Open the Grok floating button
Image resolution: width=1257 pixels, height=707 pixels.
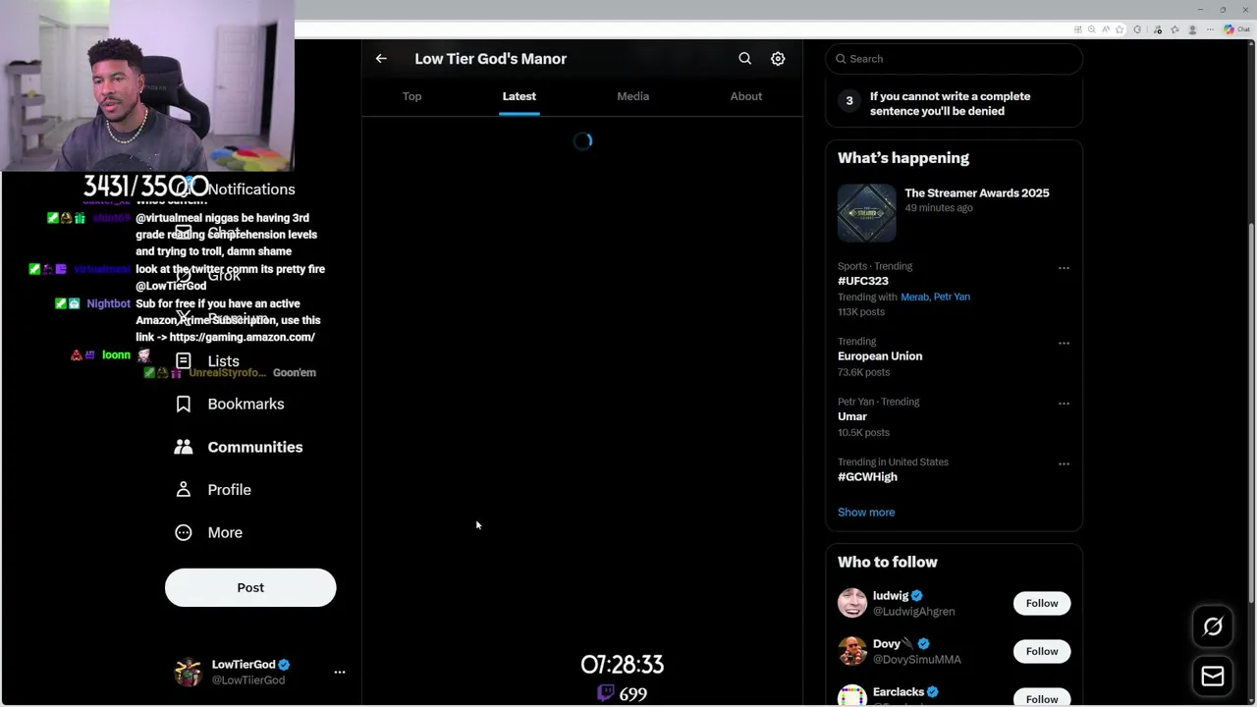pyautogui.click(x=1213, y=626)
